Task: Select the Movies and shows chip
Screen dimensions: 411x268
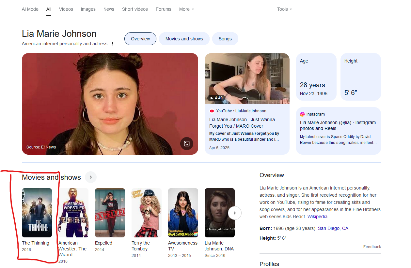Action: coord(184,39)
